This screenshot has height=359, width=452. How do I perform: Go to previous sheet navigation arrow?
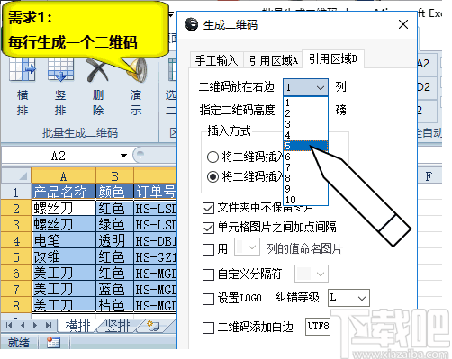(23, 326)
